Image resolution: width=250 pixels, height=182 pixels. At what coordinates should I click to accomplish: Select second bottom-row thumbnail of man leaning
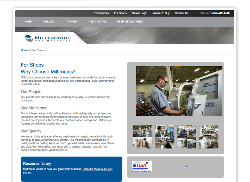pyautogui.click(x=165, y=143)
